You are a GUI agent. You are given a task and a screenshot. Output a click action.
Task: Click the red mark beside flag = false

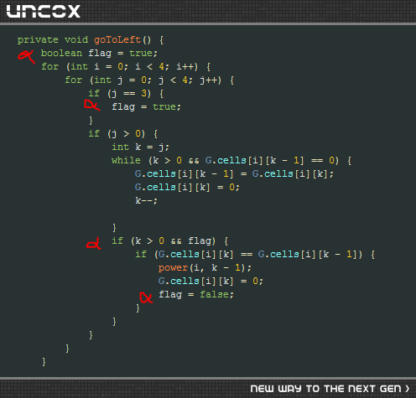coord(146,297)
